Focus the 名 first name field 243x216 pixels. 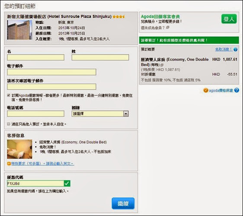point(35,58)
